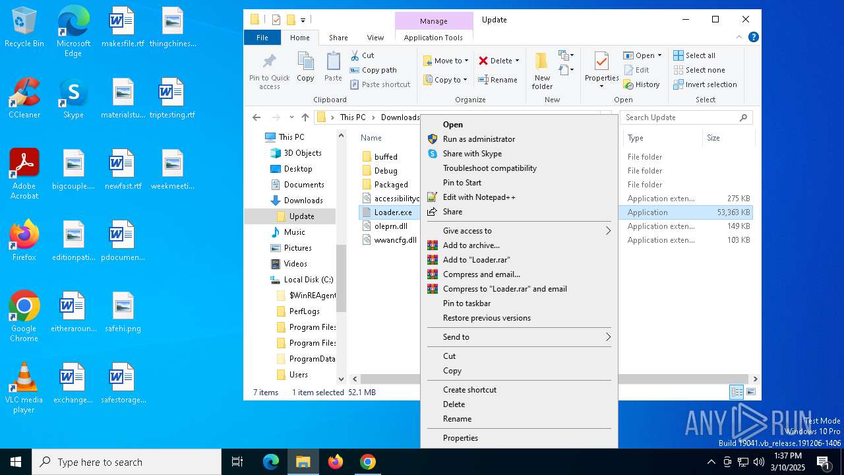This screenshot has height=475, width=844.
Task: Click the CCleaner desktop icon
Action: click(24, 98)
